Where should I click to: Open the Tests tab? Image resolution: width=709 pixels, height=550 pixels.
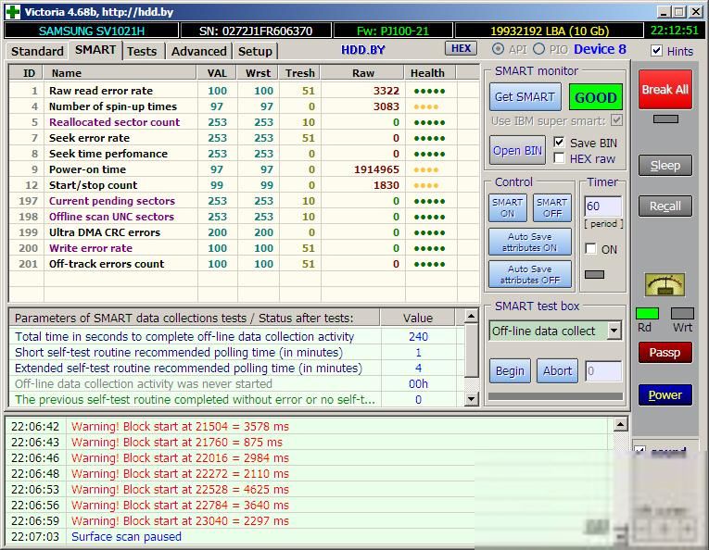142,51
